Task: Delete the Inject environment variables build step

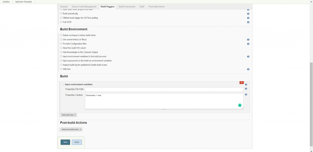Action: tap(241, 82)
